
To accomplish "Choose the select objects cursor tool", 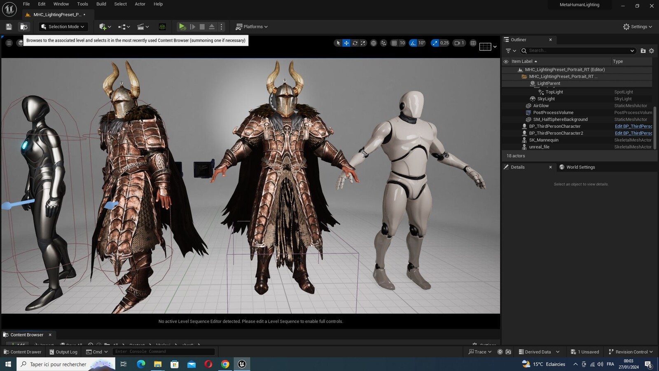I will [338, 43].
